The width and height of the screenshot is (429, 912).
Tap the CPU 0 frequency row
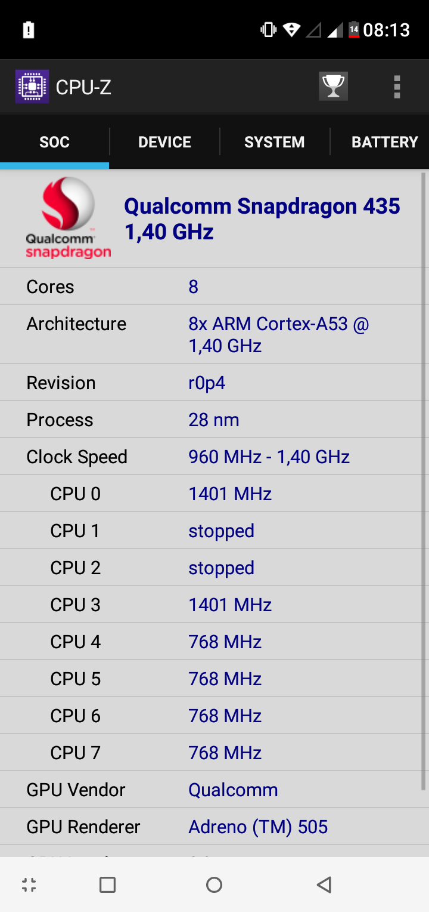point(211,494)
